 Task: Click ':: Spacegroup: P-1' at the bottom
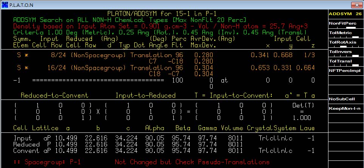point(47,162)
